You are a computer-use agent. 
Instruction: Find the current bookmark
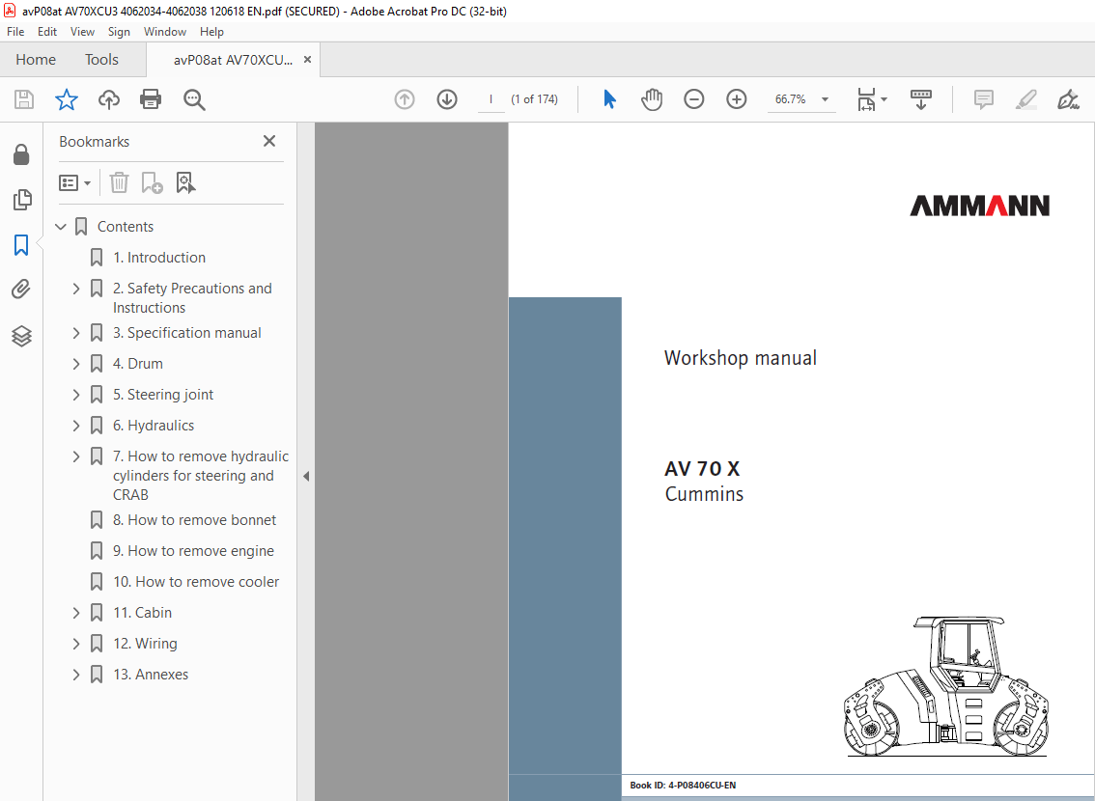coord(185,182)
